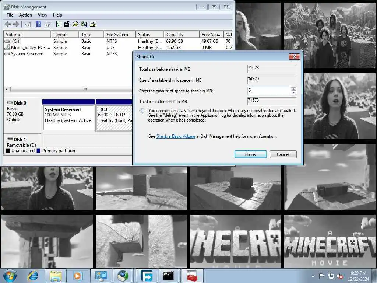Decrease shrink amount with the down spinner
This screenshot has height=283, width=377.
coord(293,92)
